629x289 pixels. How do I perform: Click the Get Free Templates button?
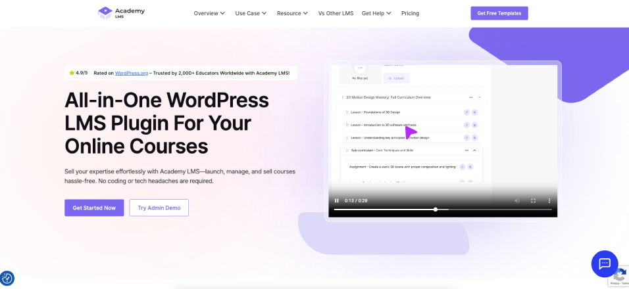pos(499,13)
